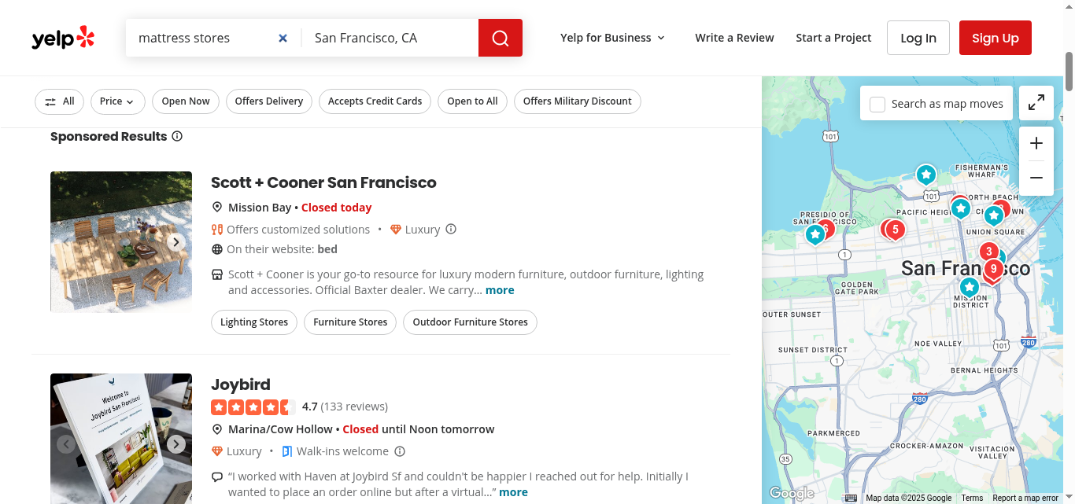Image resolution: width=1075 pixels, height=504 pixels.
Task: Zoom in on the map
Action: point(1036,143)
